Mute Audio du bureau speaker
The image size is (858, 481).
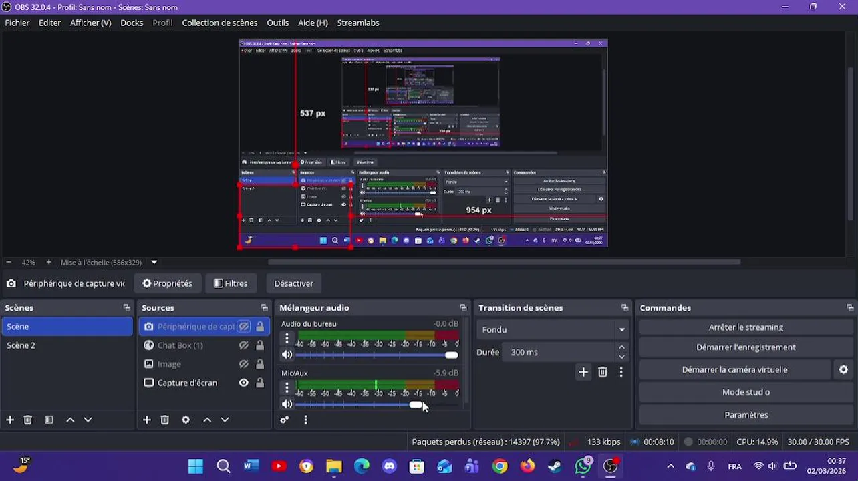287,355
